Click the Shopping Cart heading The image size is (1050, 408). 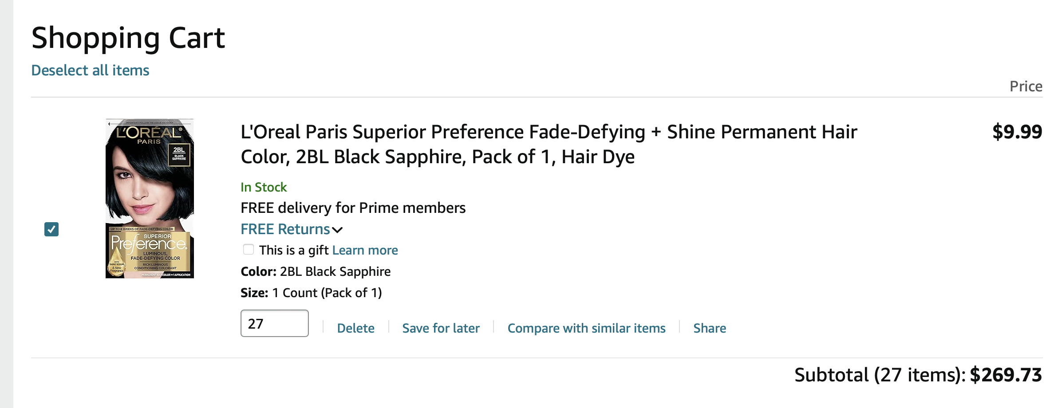click(x=128, y=38)
